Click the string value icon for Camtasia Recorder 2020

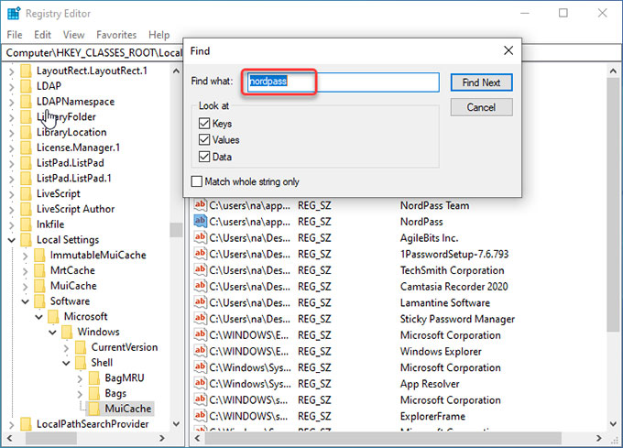tap(201, 287)
